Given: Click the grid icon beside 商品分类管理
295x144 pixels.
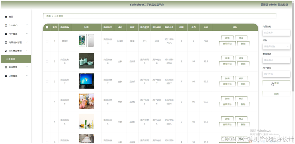Looking at the screenshot, I should pyautogui.click(x=6, y=42).
